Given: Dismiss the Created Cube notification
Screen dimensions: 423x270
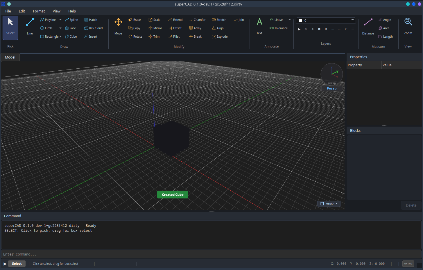Looking at the screenshot, I should (173, 195).
